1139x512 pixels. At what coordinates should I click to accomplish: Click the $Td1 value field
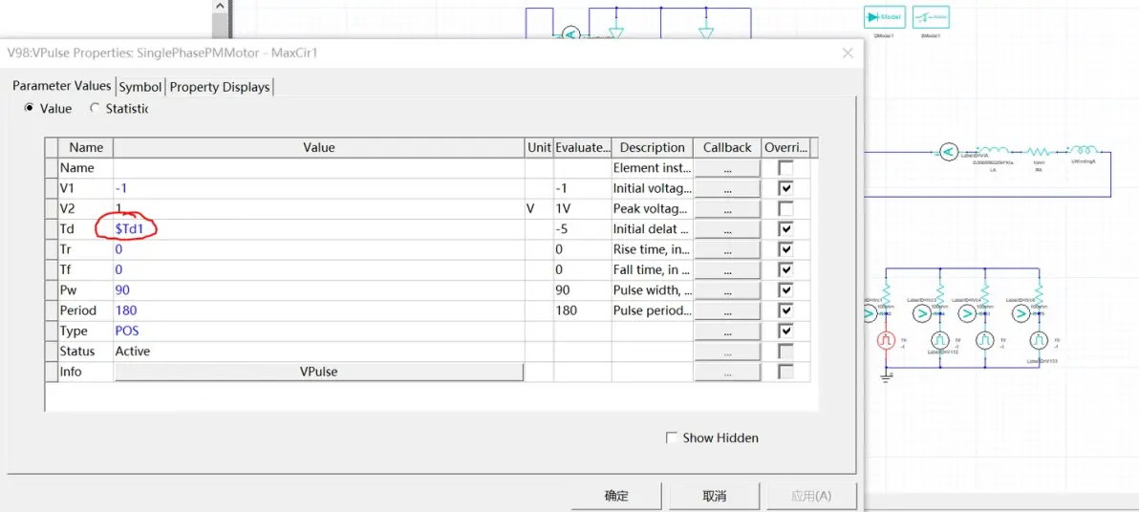(319, 228)
